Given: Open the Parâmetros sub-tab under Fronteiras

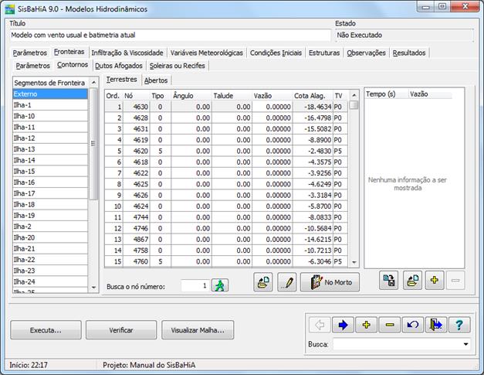Looking at the screenshot, I should 32,66.
